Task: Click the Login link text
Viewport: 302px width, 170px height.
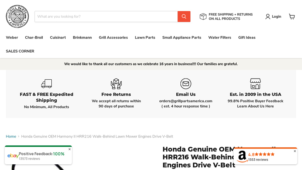Action: point(276,17)
